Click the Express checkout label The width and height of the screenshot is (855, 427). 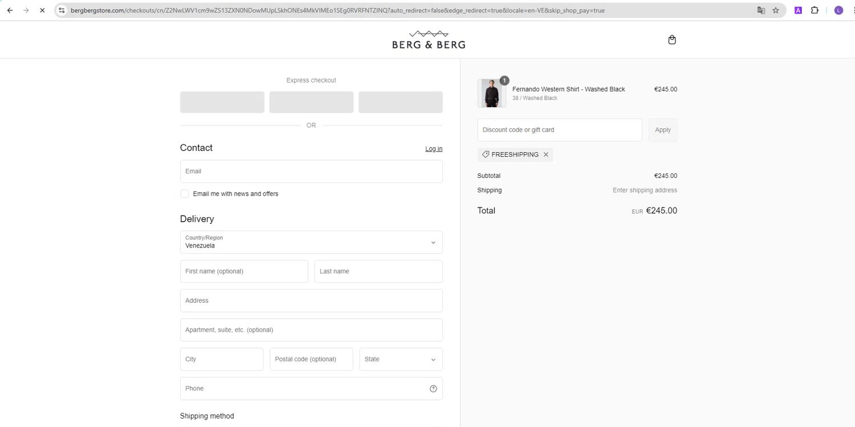click(x=311, y=80)
